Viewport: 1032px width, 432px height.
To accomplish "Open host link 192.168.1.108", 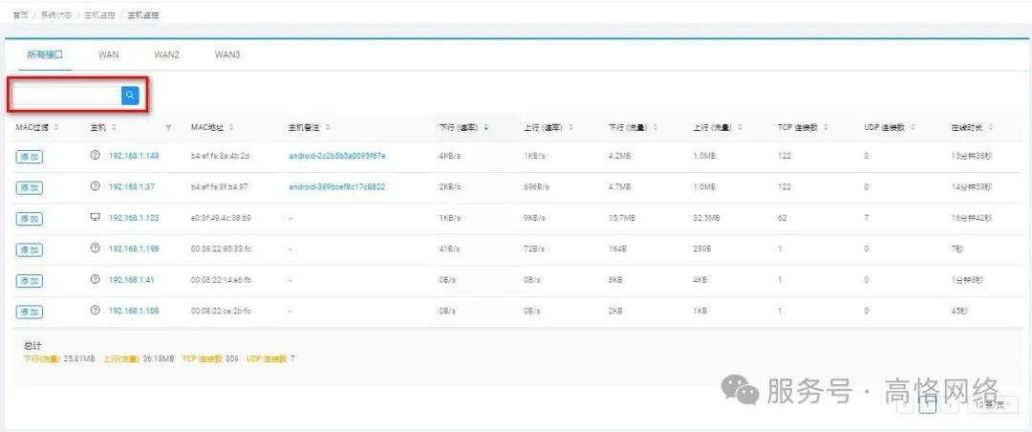I will (134, 311).
